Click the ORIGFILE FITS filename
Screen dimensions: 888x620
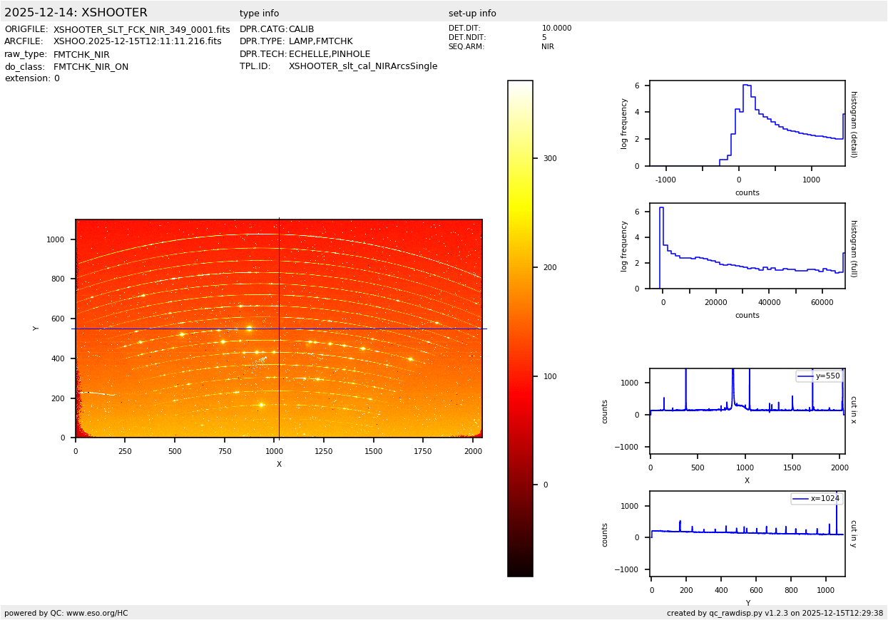141,30
